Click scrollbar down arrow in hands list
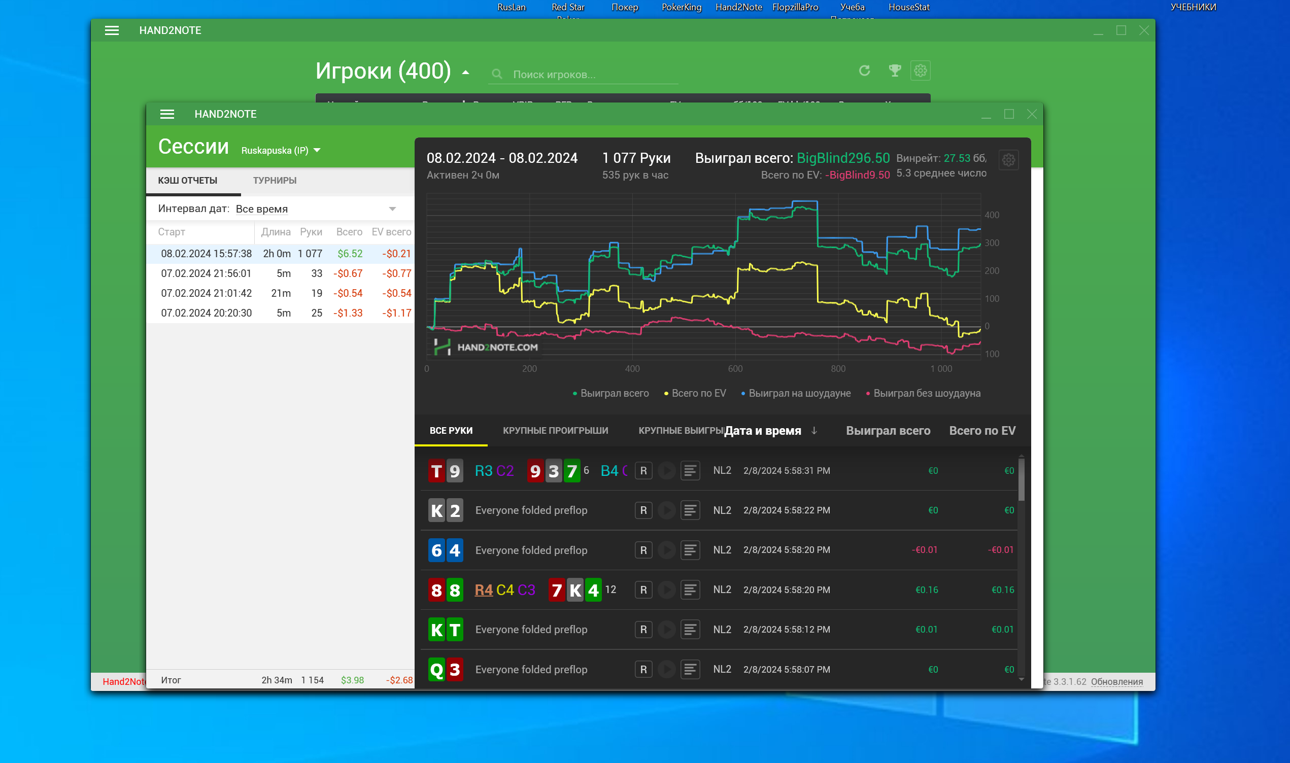The height and width of the screenshot is (763, 1290). click(1021, 679)
